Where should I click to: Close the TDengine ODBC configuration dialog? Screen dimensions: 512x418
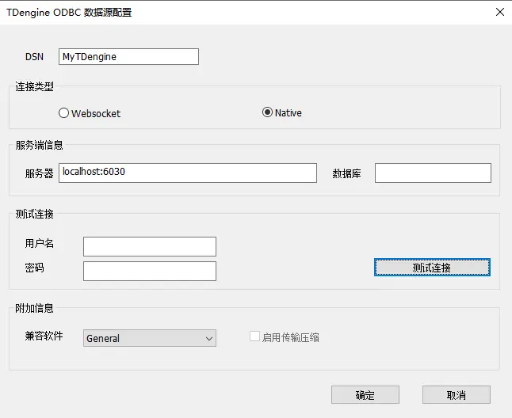pos(499,12)
